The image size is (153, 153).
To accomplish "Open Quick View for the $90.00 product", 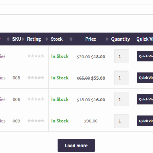I will pos(145,121).
